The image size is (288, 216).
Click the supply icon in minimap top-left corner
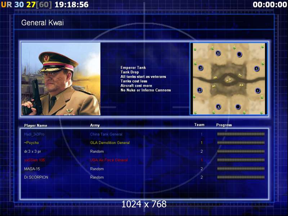tap(195, 49)
